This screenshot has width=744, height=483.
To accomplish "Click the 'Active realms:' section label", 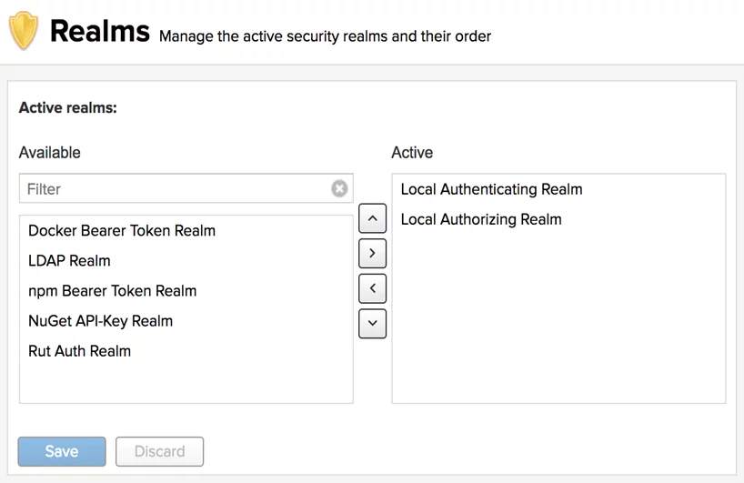I will coord(68,108).
